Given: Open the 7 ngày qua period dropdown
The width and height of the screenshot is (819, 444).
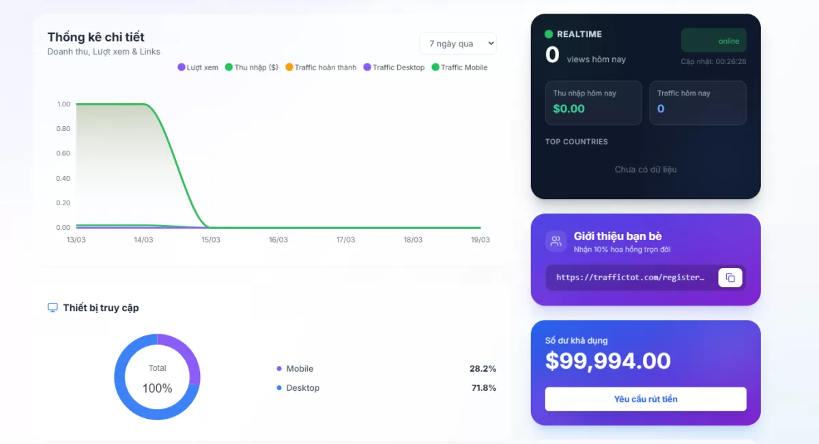Looking at the screenshot, I should coord(458,44).
